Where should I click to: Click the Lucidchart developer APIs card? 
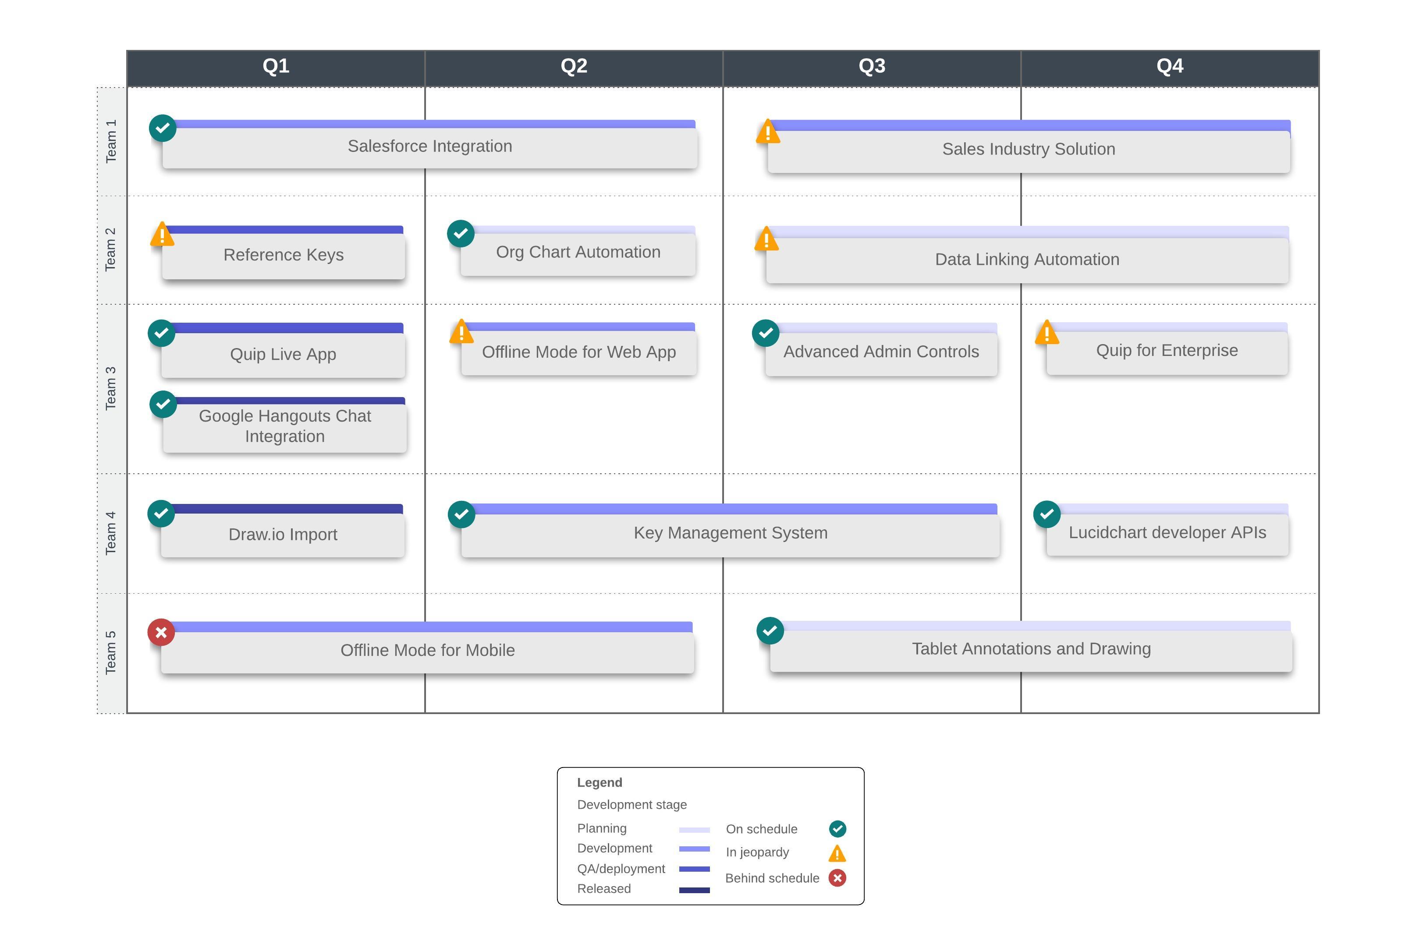coord(1167,533)
